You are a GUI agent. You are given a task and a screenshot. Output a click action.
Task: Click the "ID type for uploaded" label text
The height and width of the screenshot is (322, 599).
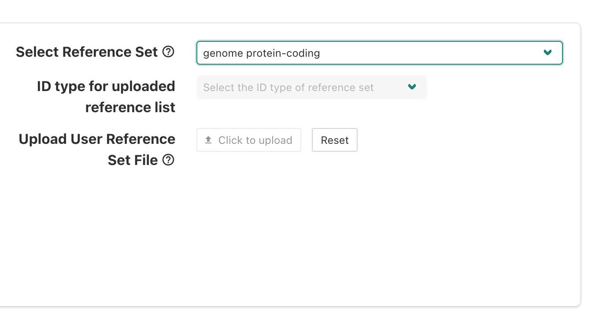[106, 86]
